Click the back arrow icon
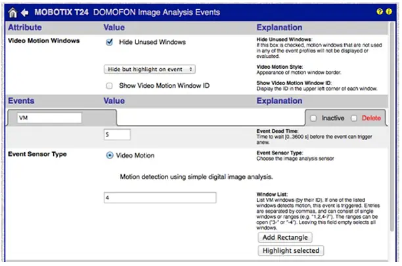 (x=24, y=12)
